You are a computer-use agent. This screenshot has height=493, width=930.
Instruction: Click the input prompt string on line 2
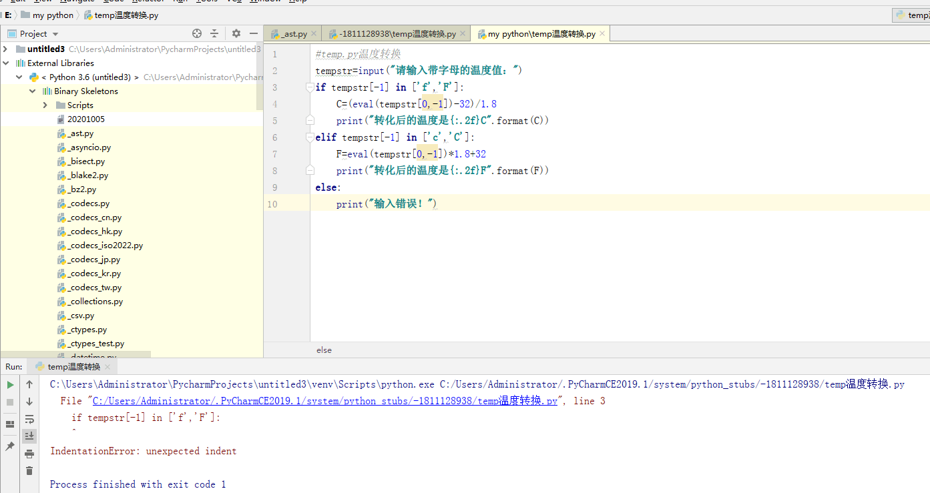(453, 71)
